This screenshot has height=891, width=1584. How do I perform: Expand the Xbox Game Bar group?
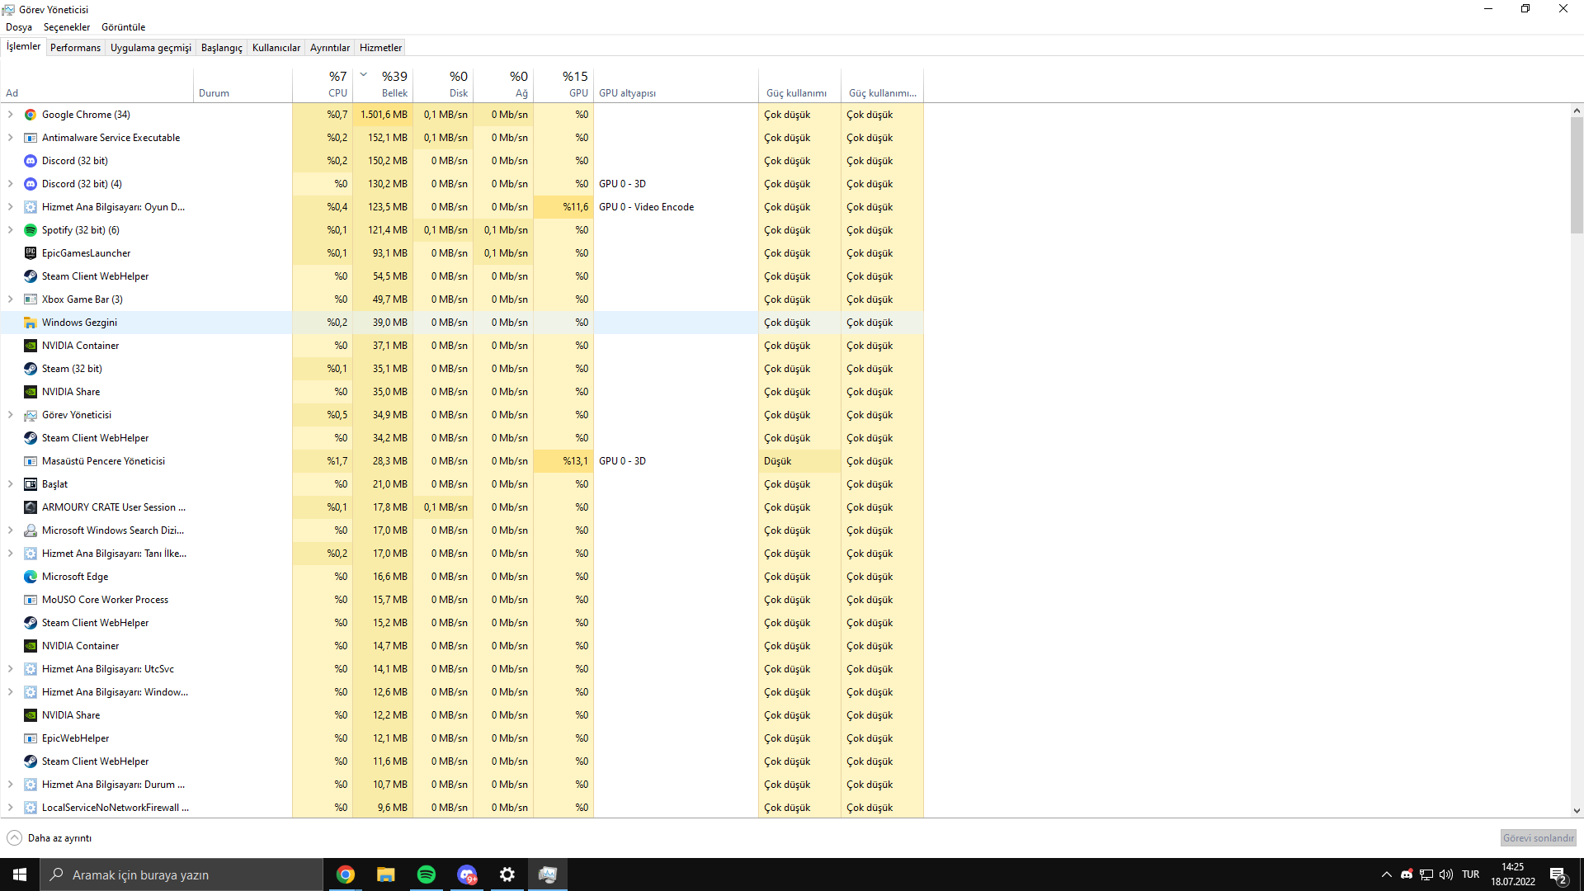click(11, 299)
